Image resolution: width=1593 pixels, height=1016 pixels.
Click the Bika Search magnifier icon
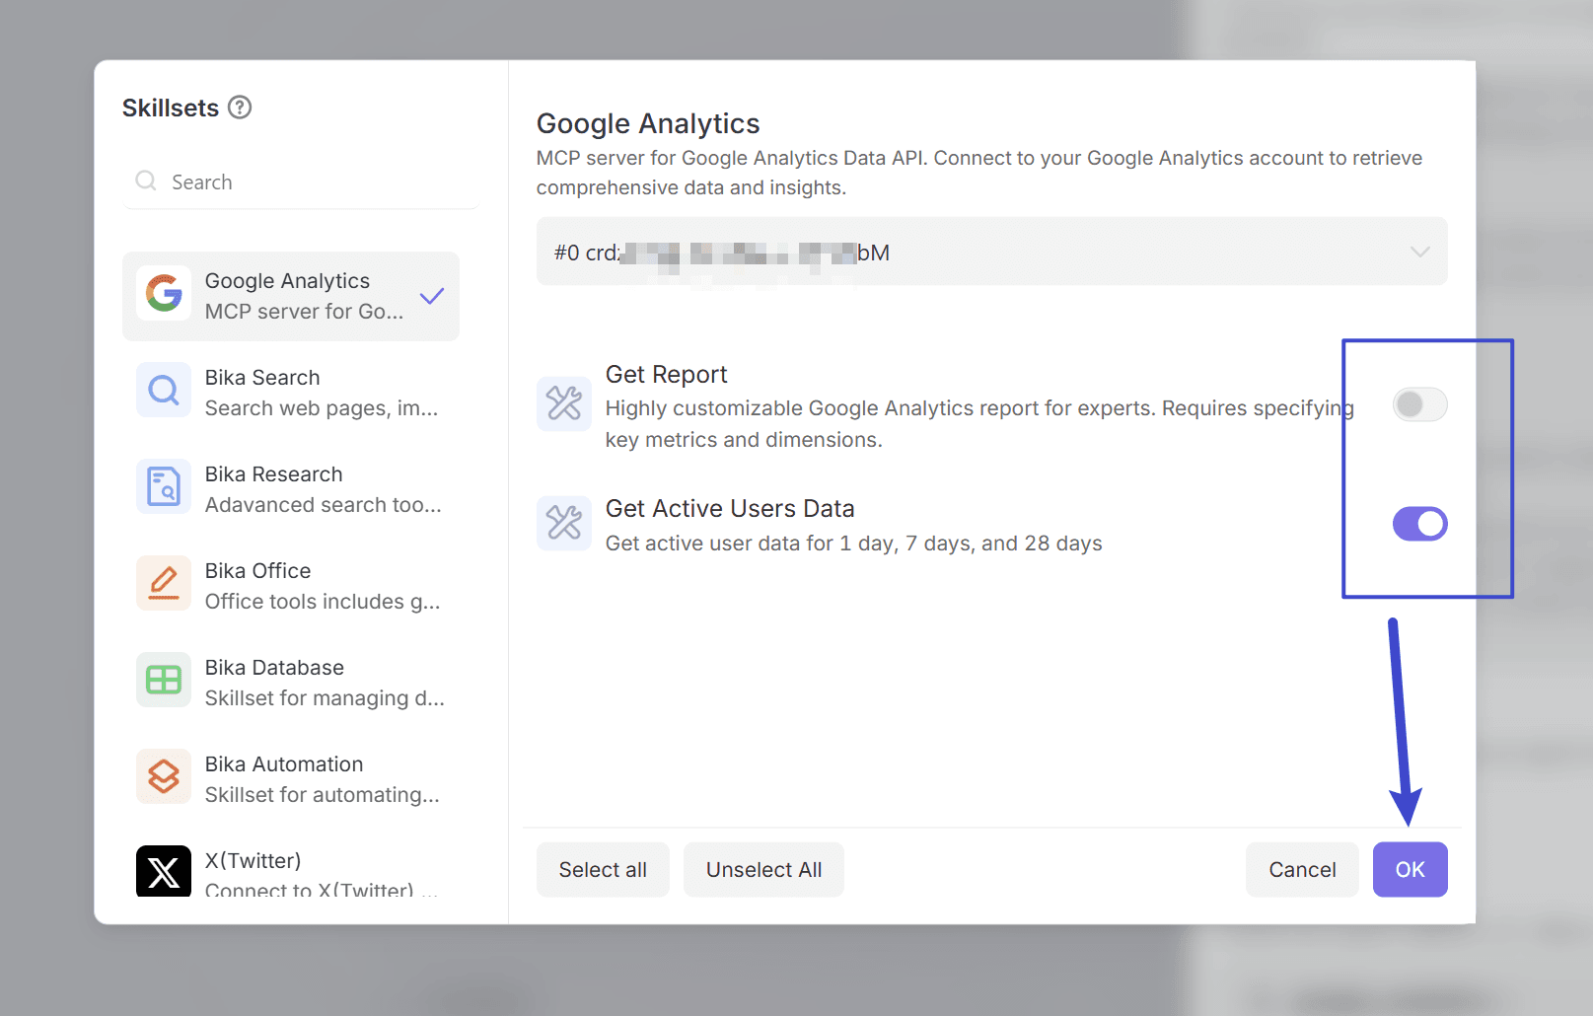pyautogui.click(x=164, y=391)
